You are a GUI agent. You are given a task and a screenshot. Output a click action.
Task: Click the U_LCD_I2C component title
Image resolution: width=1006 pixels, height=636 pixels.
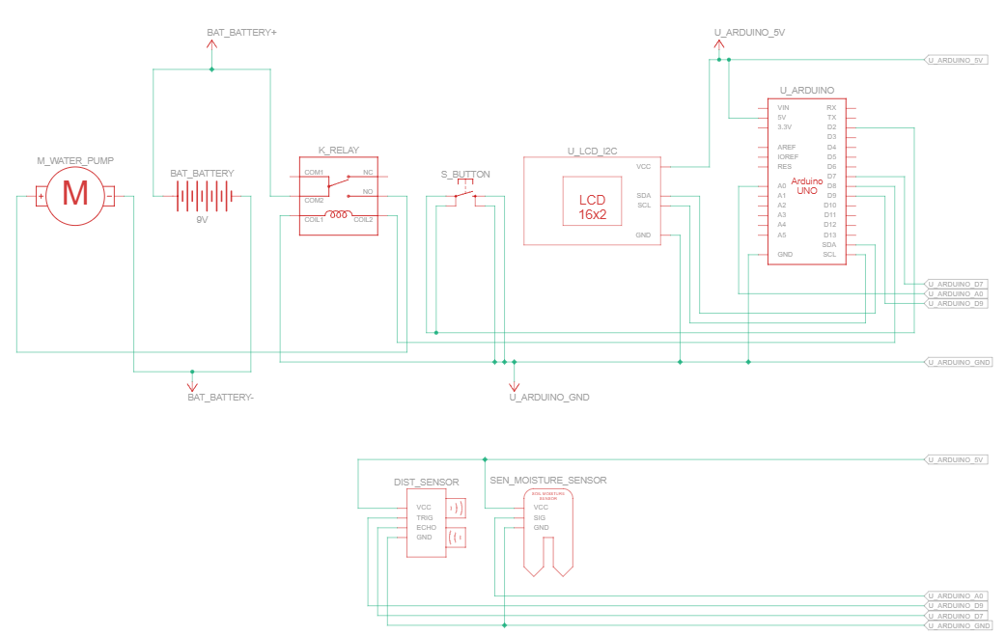click(x=592, y=152)
